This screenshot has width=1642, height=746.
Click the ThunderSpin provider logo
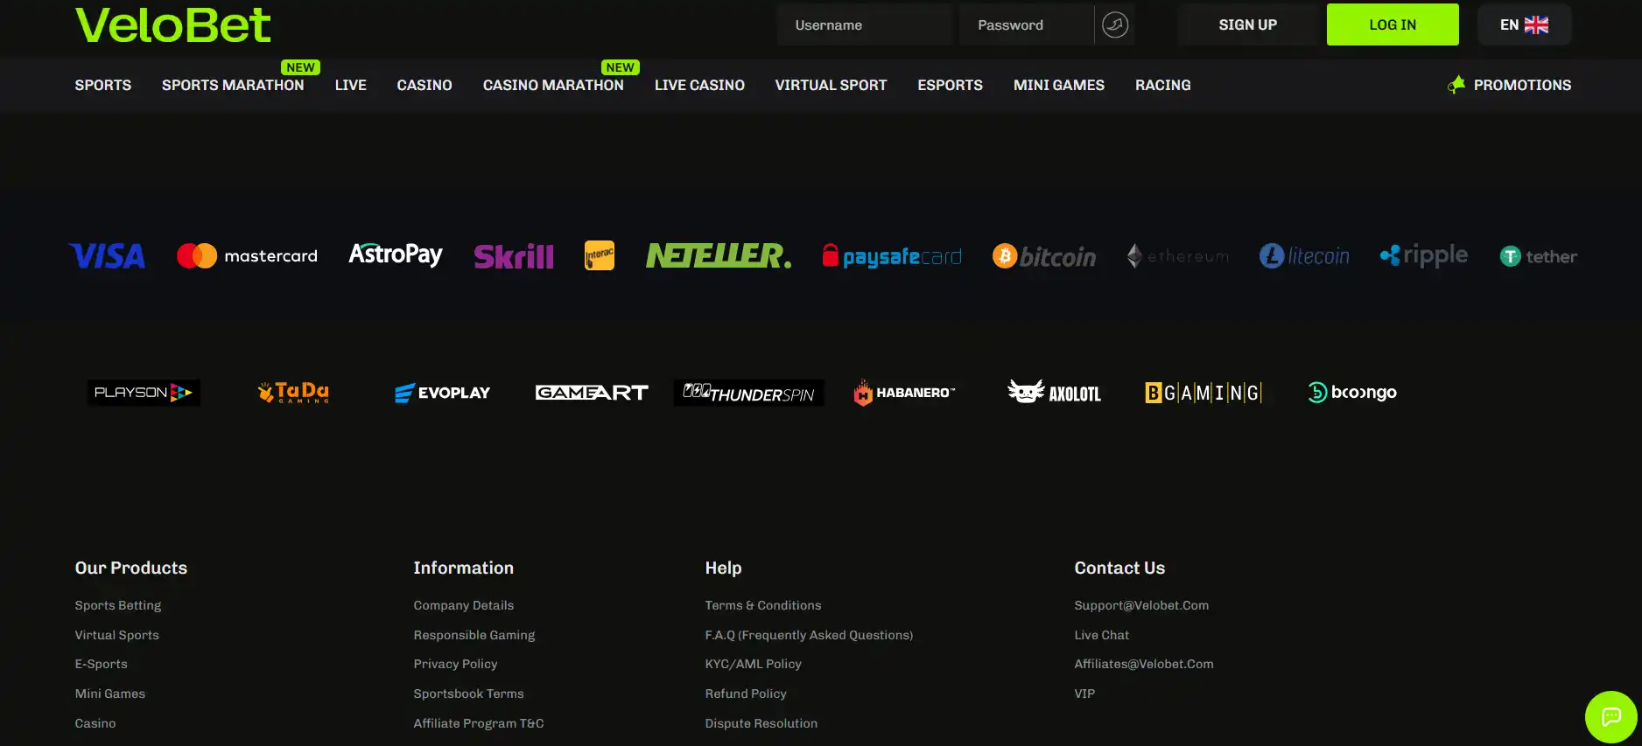pos(748,393)
